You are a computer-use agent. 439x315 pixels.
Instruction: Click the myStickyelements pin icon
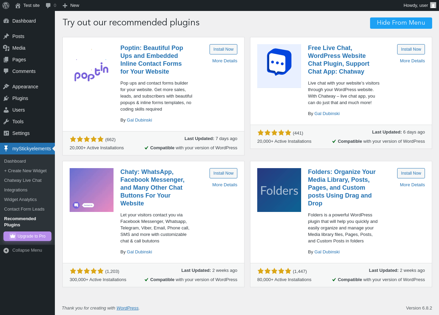tap(6, 149)
